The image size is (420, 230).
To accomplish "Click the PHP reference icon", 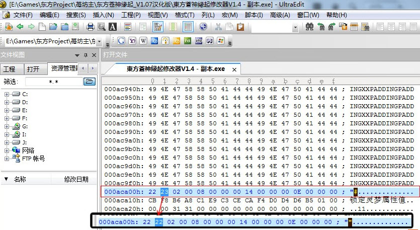I will (199, 41).
